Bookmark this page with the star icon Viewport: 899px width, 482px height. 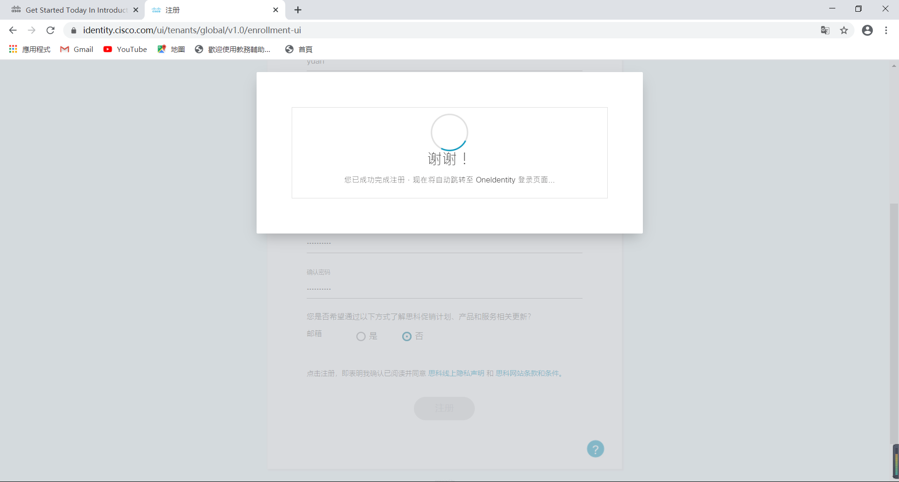click(844, 30)
